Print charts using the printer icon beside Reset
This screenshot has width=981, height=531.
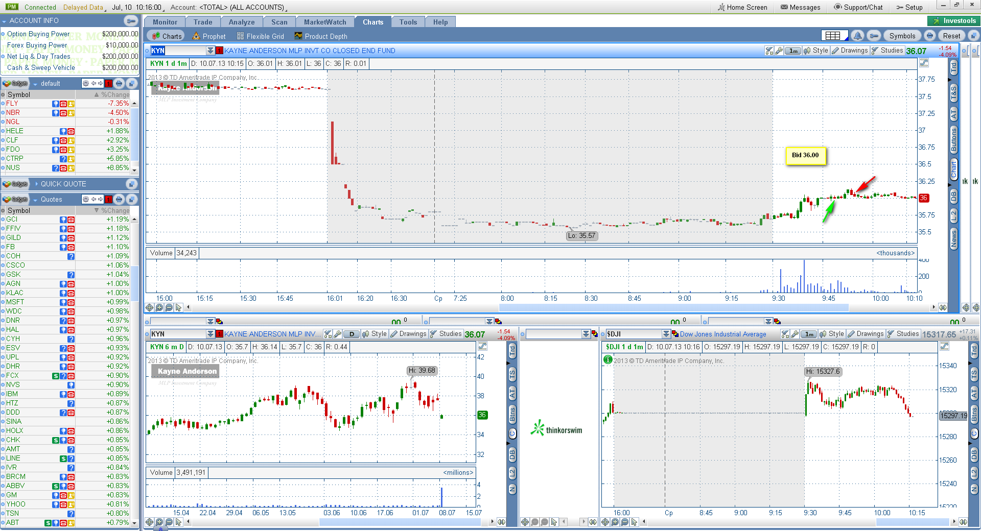click(930, 36)
